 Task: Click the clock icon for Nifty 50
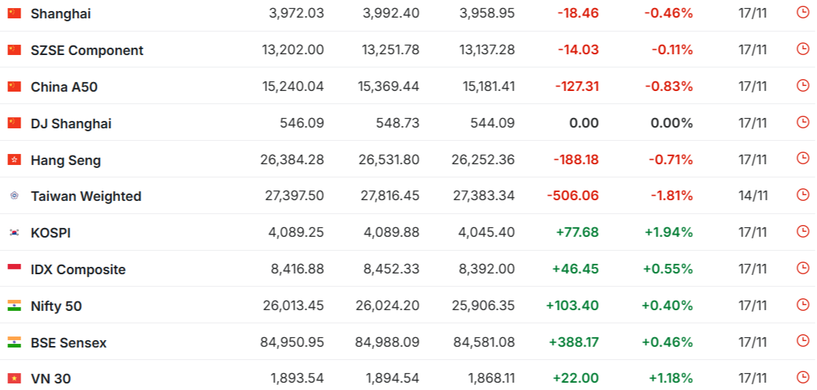click(802, 305)
